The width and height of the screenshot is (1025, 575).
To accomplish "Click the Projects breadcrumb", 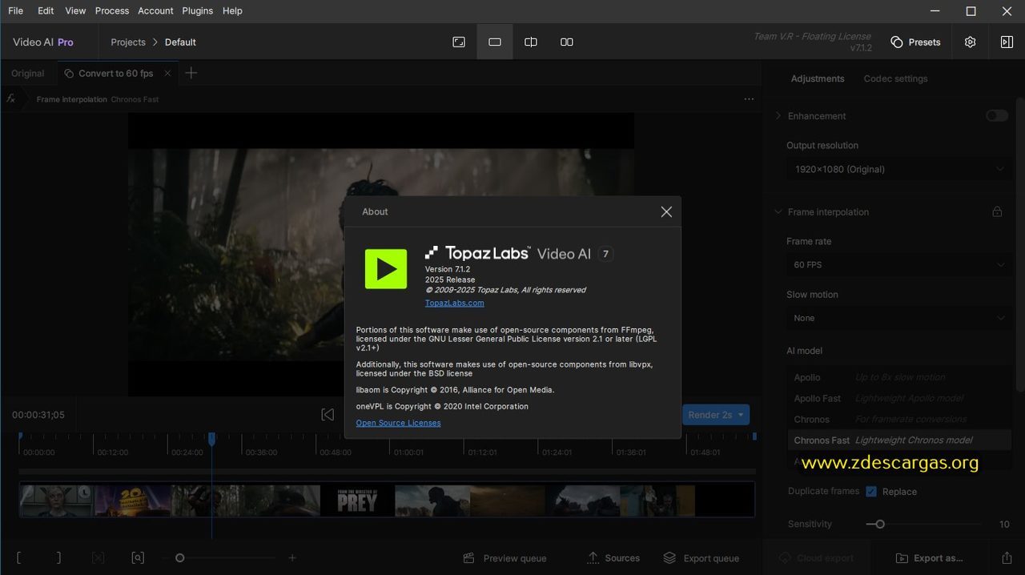I will point(128,42).
